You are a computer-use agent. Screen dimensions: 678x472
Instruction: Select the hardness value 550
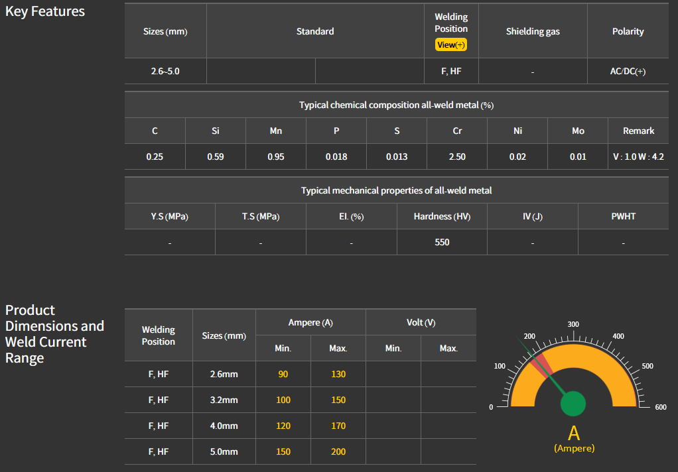[442, 242]
